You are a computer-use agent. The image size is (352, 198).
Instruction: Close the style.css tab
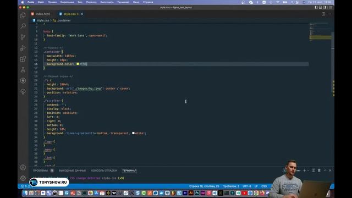(x=82, y=14)
